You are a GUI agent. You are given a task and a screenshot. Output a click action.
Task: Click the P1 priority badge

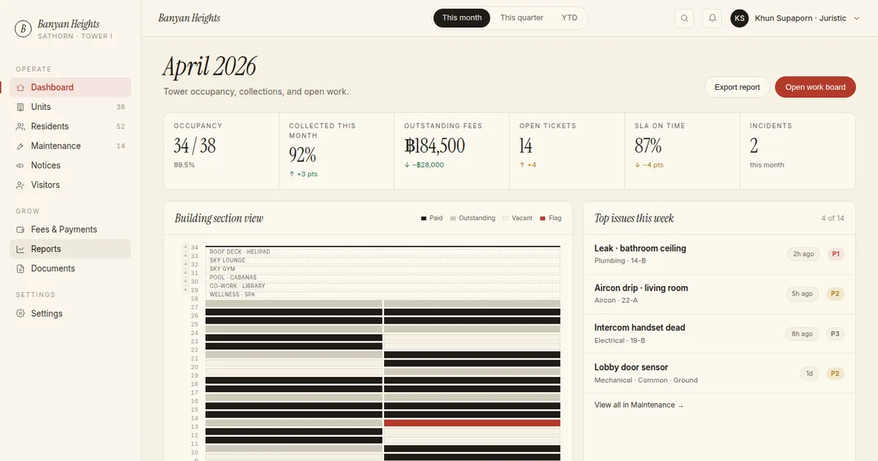pyautogui.click(x=835, y=255)
